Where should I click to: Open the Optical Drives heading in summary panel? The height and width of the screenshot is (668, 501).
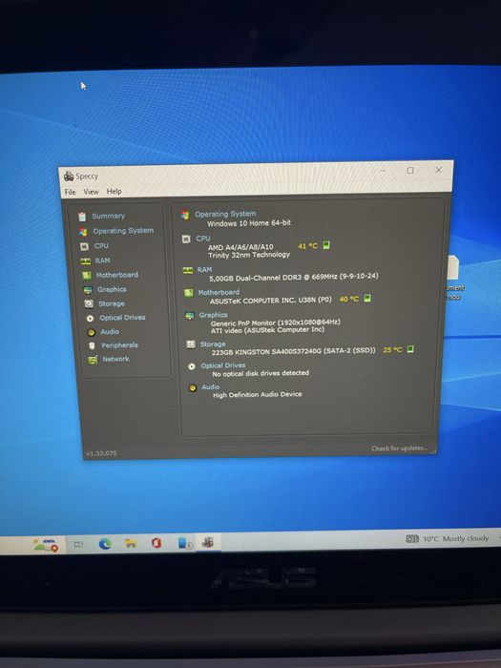tap(222, 365)
